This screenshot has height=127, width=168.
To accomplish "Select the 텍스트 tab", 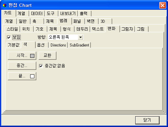I will pyautogui.click(x=98, y=29).
